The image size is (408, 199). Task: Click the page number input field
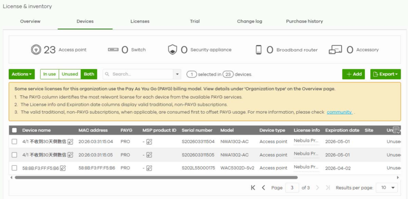click(x=292, y=187)
